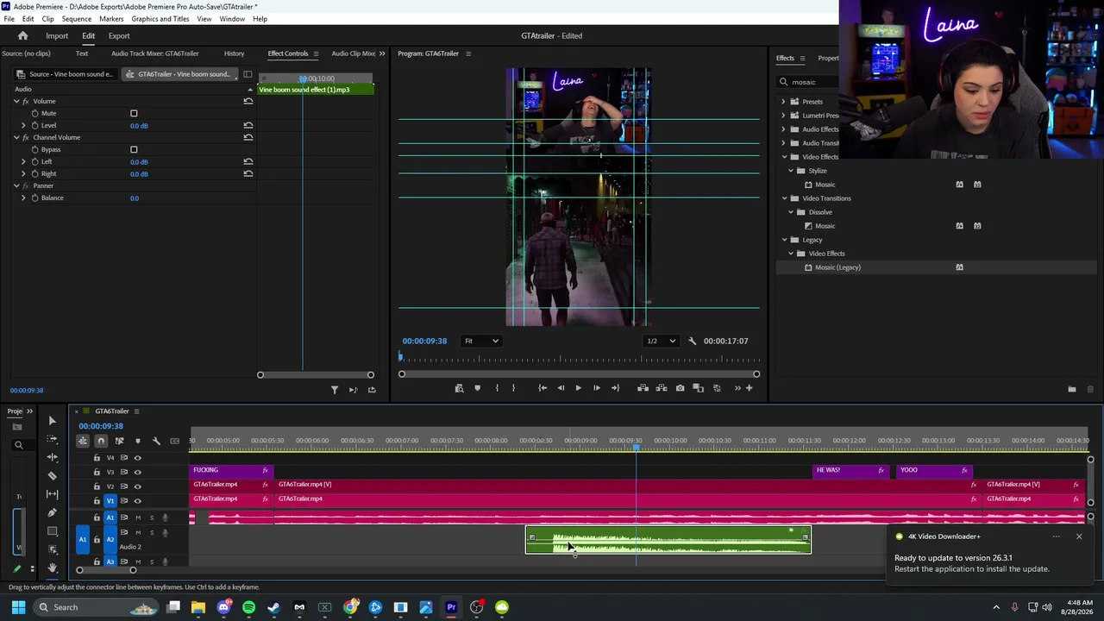This screenshot has width=1104, height=621.
Task: Open the filter funnel in Effect Controls
Action: [x=335, y=390]
